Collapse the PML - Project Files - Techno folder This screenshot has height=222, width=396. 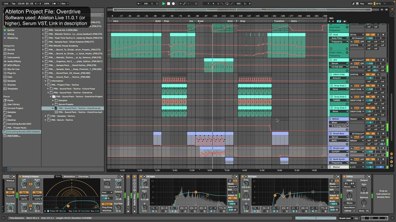point(46,85)
